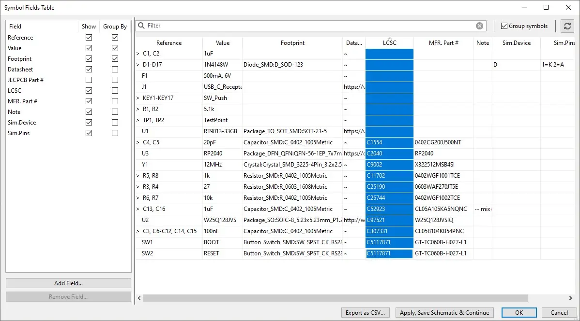Expand the R1, R2 group row

[138, 109]
